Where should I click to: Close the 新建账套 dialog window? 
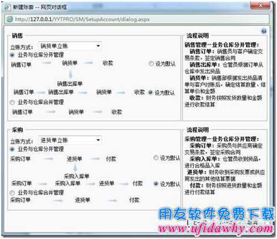tap(260, 6)
